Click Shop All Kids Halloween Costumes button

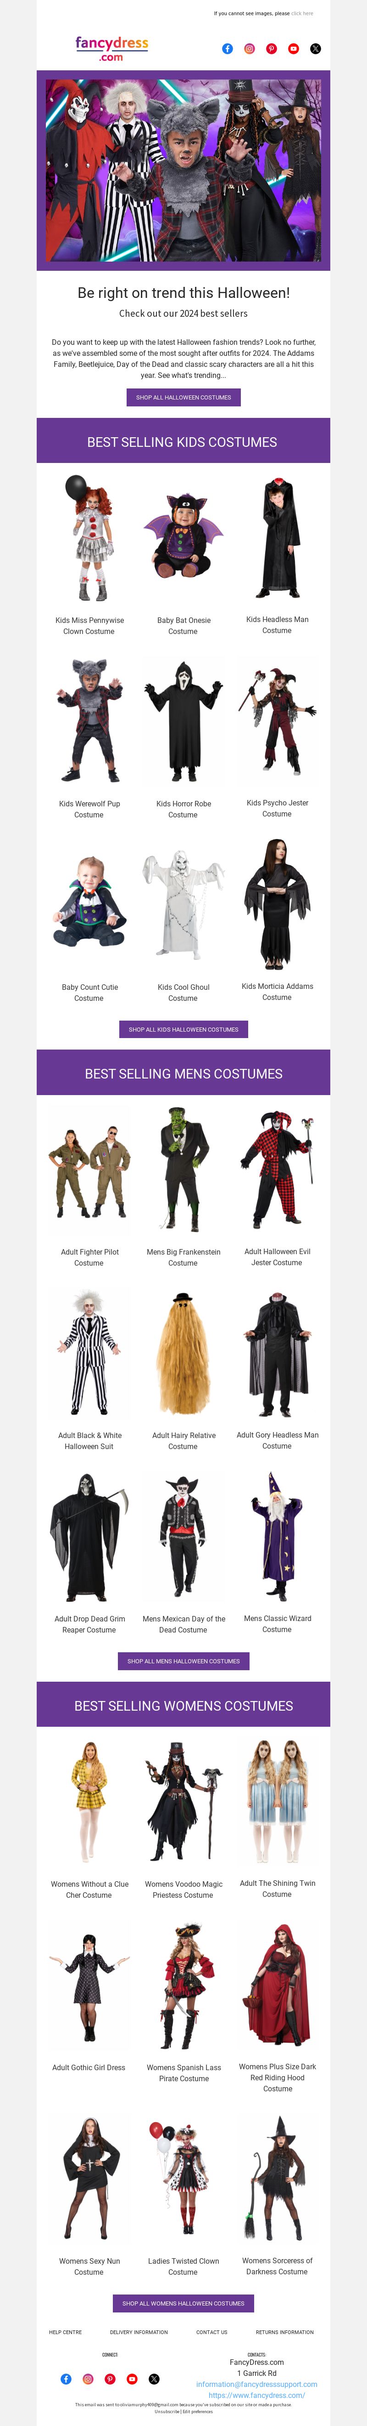[184, 1029]
